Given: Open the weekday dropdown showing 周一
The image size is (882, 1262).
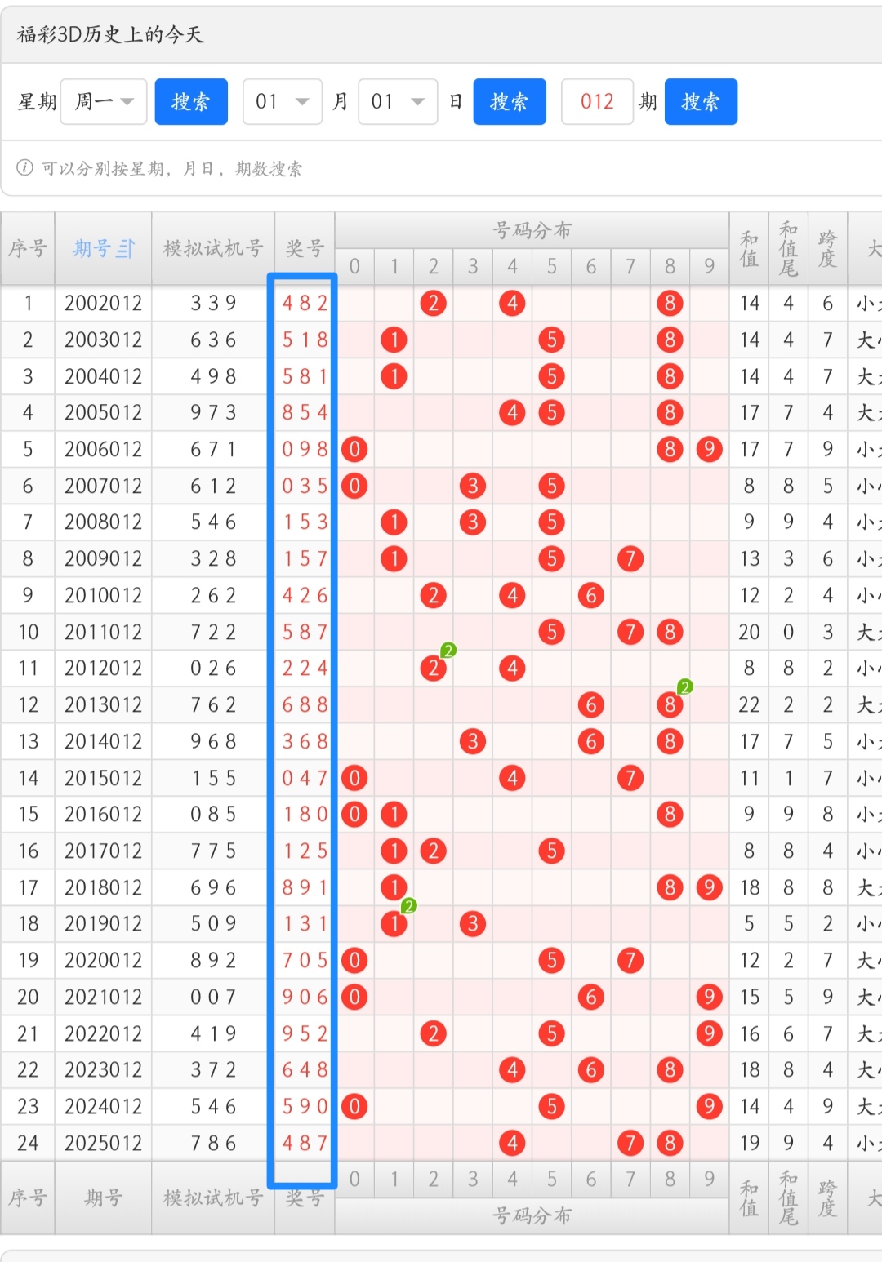Looking at the screenshot, I should (x=104, y=101).
